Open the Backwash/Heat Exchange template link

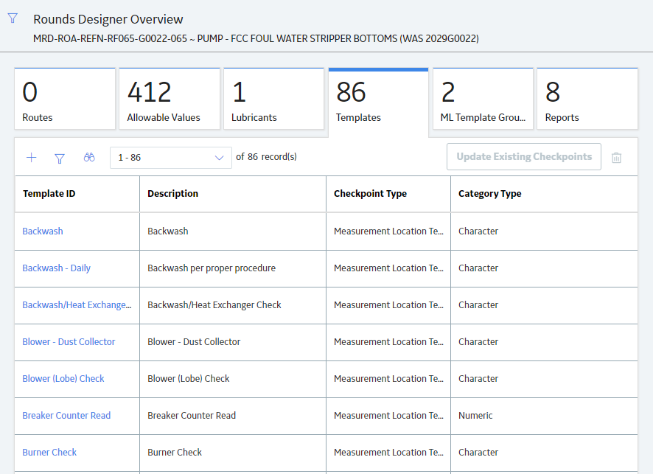pyautogui.click(x=77, y=305)
